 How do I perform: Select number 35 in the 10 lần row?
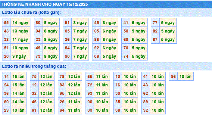coord(118,102)
